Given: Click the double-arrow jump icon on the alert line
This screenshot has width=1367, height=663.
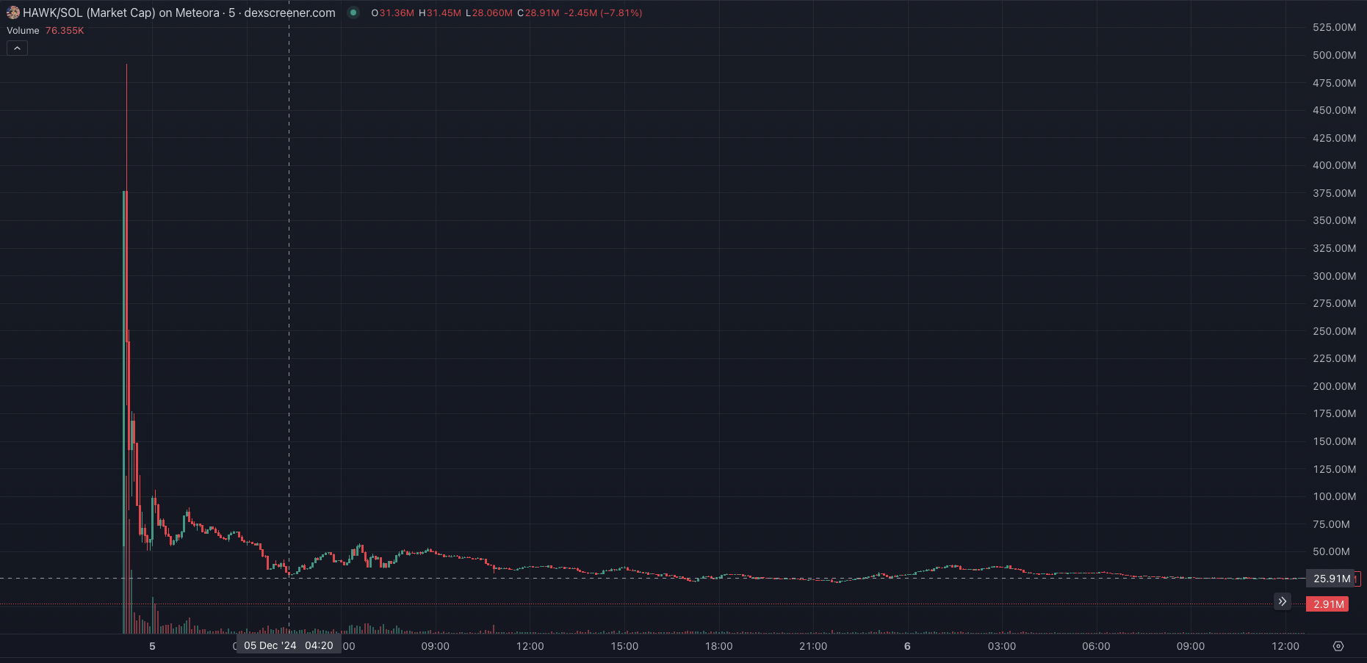Looking at the screenshot, I should [1283, 602].
